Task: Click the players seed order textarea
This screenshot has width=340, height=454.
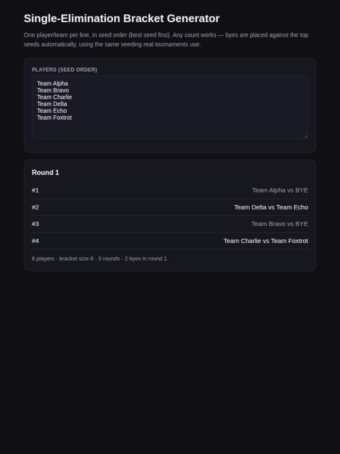Action: tap(170, 107)
